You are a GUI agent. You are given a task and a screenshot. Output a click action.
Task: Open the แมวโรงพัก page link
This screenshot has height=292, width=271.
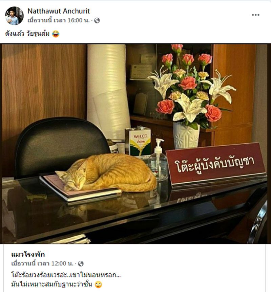click(x=28, y=254)
